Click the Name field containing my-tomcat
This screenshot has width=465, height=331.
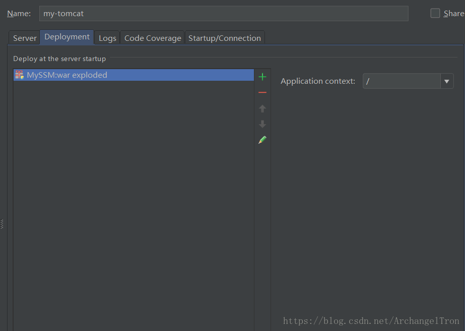tap(224, 13)
